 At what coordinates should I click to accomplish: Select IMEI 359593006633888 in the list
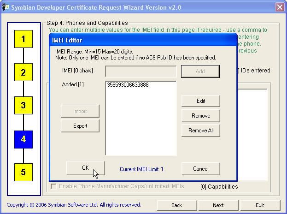[x=128, y=85]
